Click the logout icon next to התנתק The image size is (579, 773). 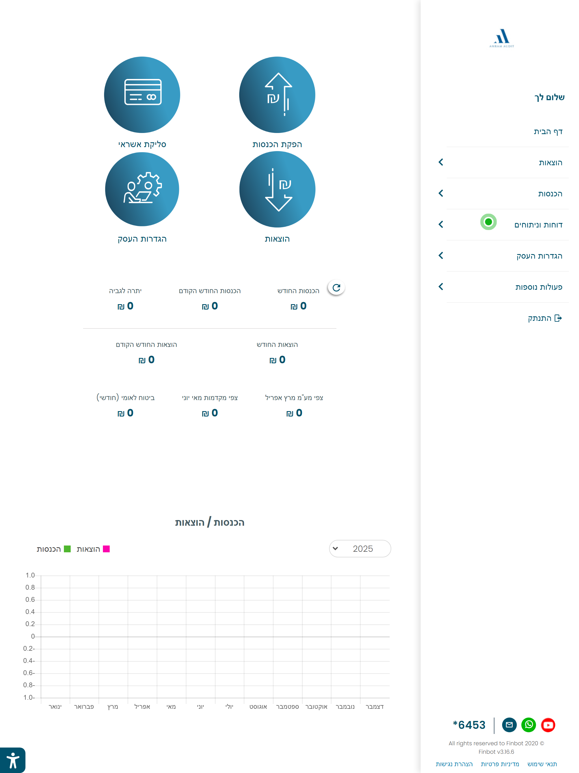point(558,318)
